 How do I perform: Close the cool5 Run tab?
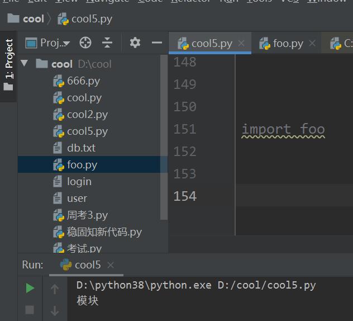[x=111, y=265]
